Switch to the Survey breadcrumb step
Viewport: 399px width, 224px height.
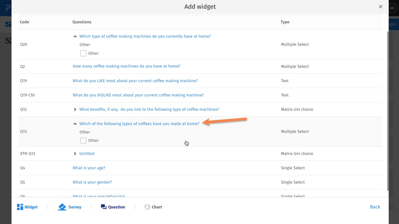[75, 207]
